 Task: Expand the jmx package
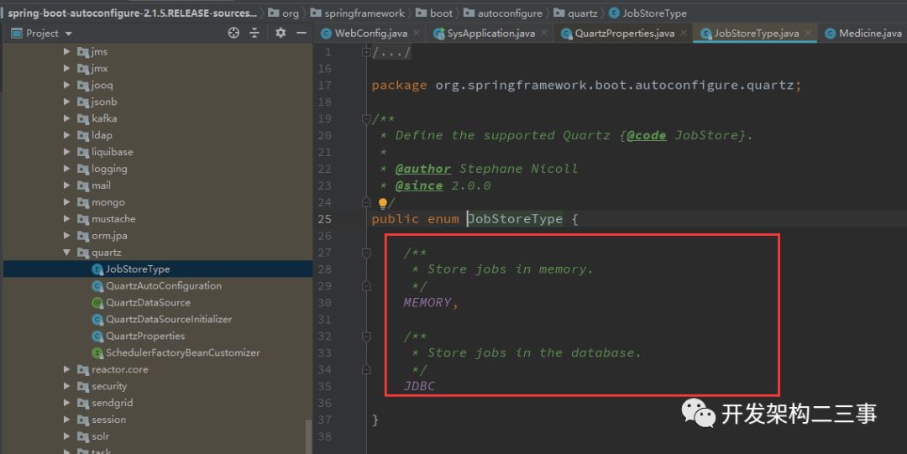66,68
